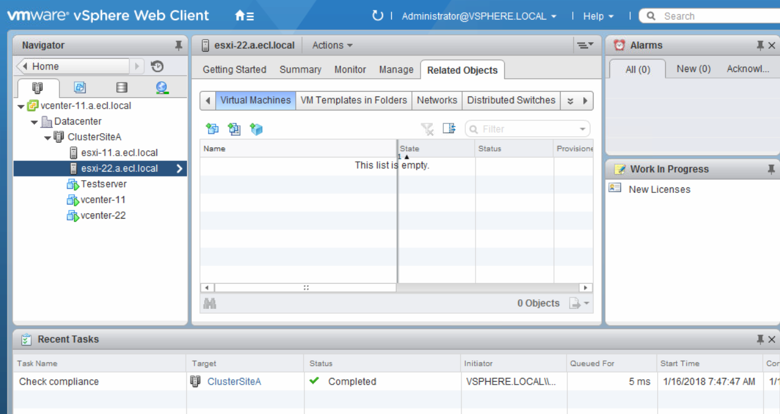The image size is (780, 414).
Task: Click New Licenses work item icon
Action: coord(616,189)
